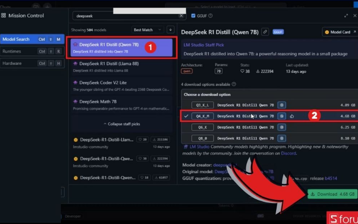Viewport: 358px width, 224px height.
Task: Click the '13 days ago' last updated value
Action: (296, 71)
